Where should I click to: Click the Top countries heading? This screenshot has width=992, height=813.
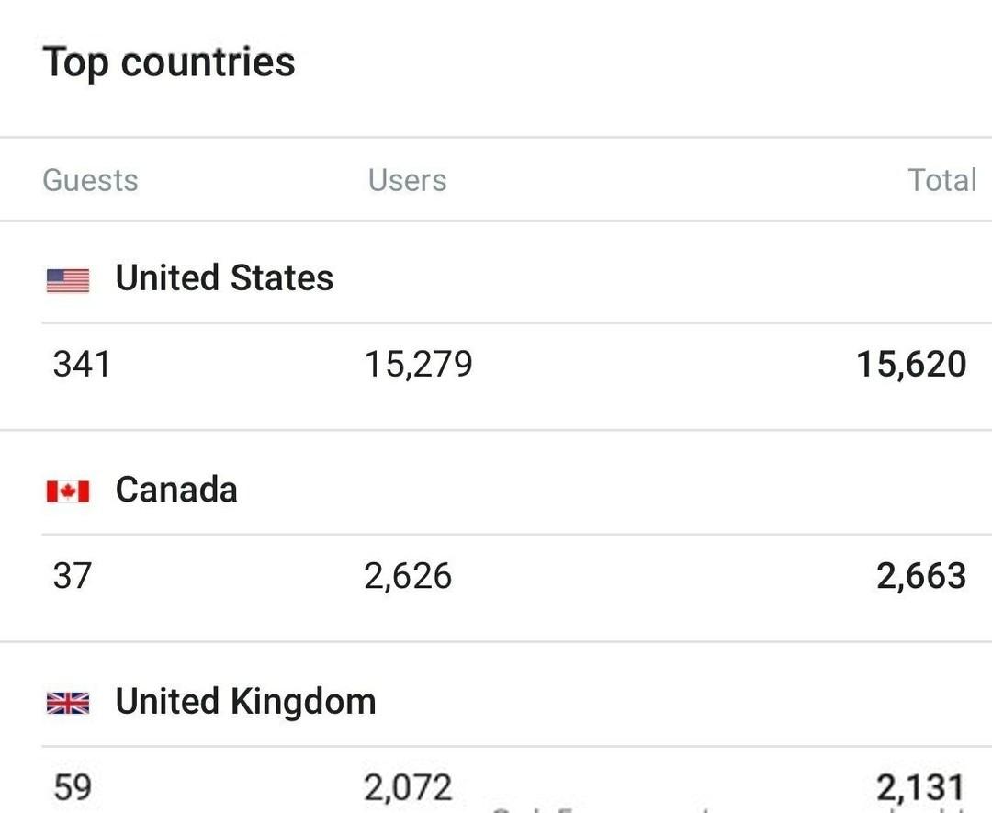(x=169, y=62)
